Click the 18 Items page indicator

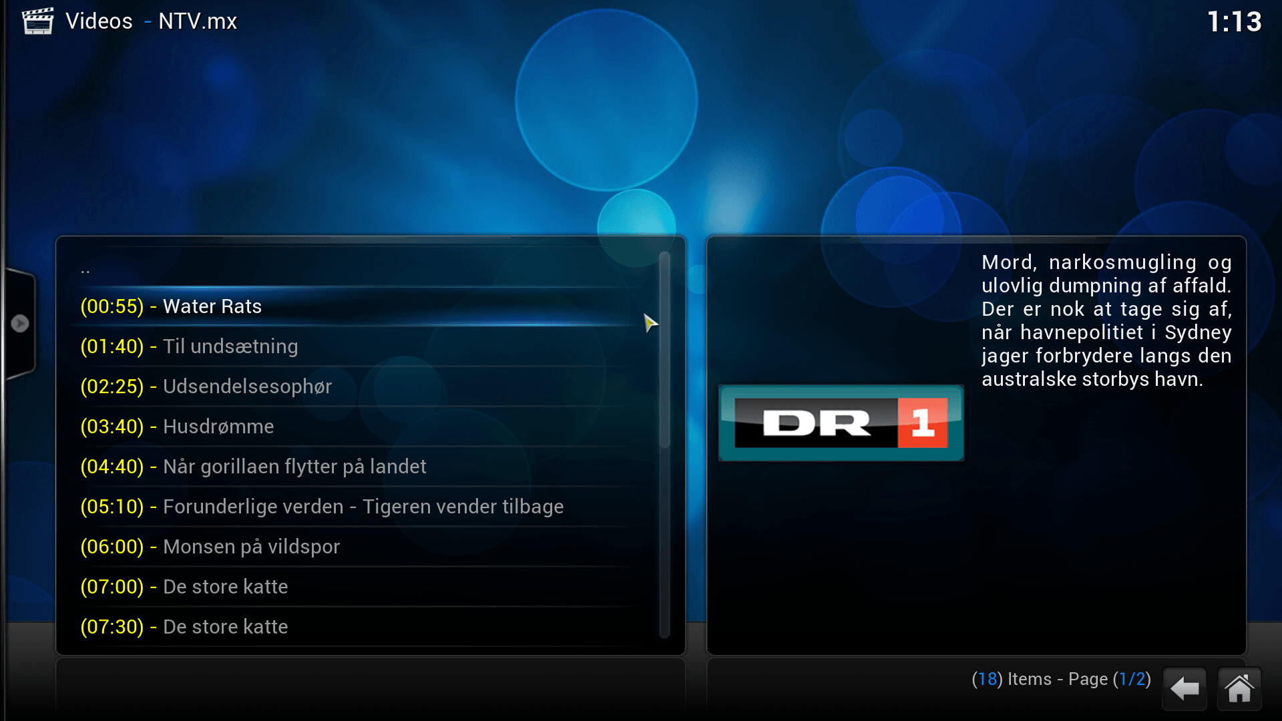(1060, 680)
